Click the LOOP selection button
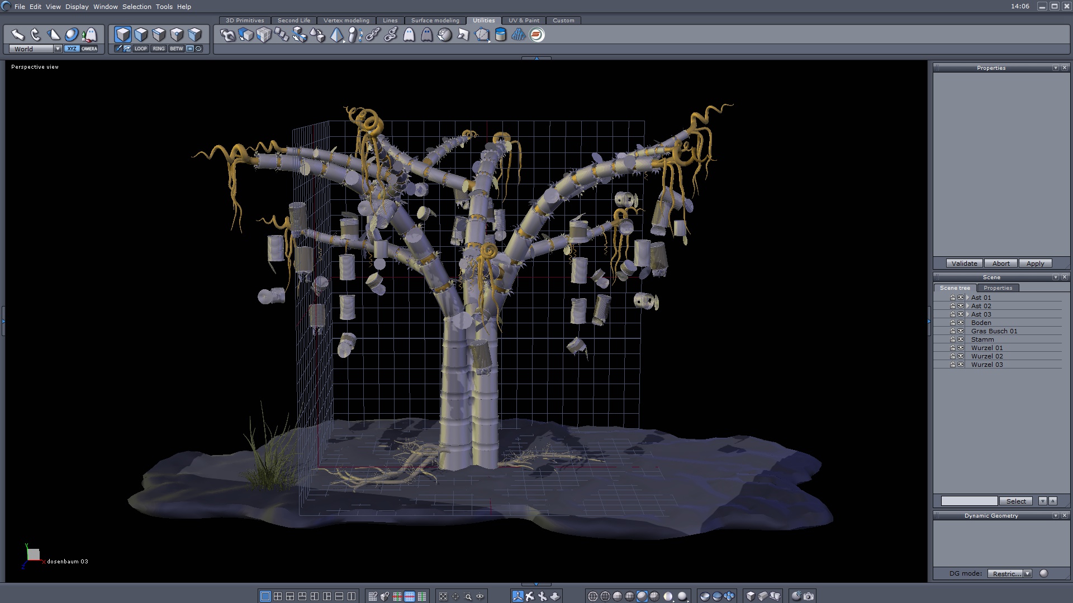The width and height of the screenshot is (1073, 603). 140,49
